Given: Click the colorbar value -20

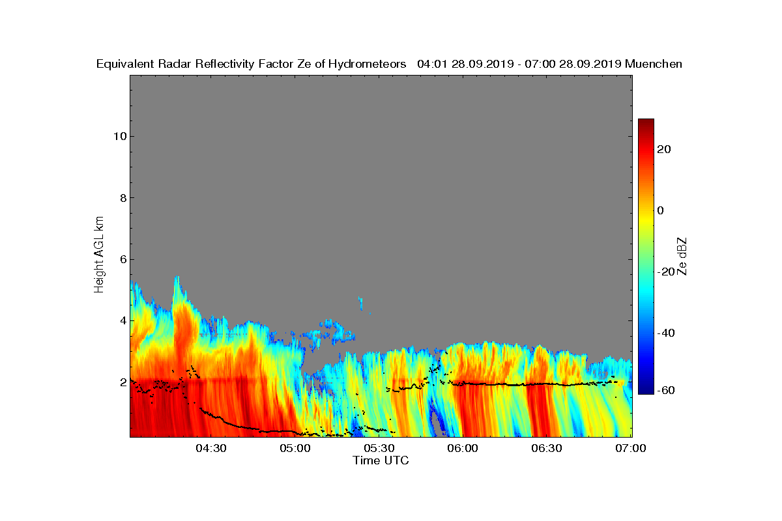Looking at the screenshot, I should point(667,272).
